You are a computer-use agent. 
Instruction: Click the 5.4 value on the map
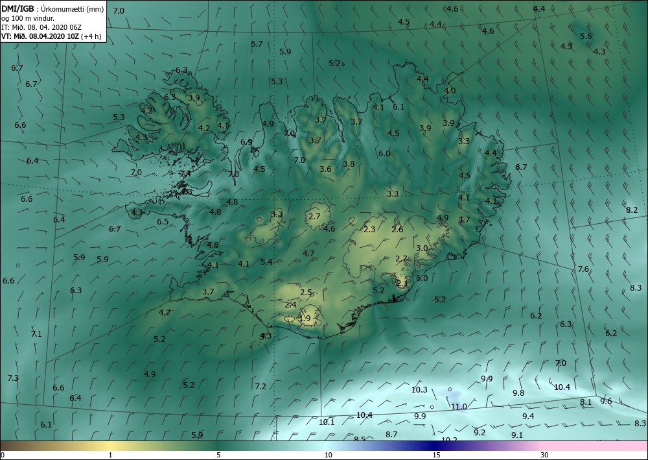tap(266, 262)
